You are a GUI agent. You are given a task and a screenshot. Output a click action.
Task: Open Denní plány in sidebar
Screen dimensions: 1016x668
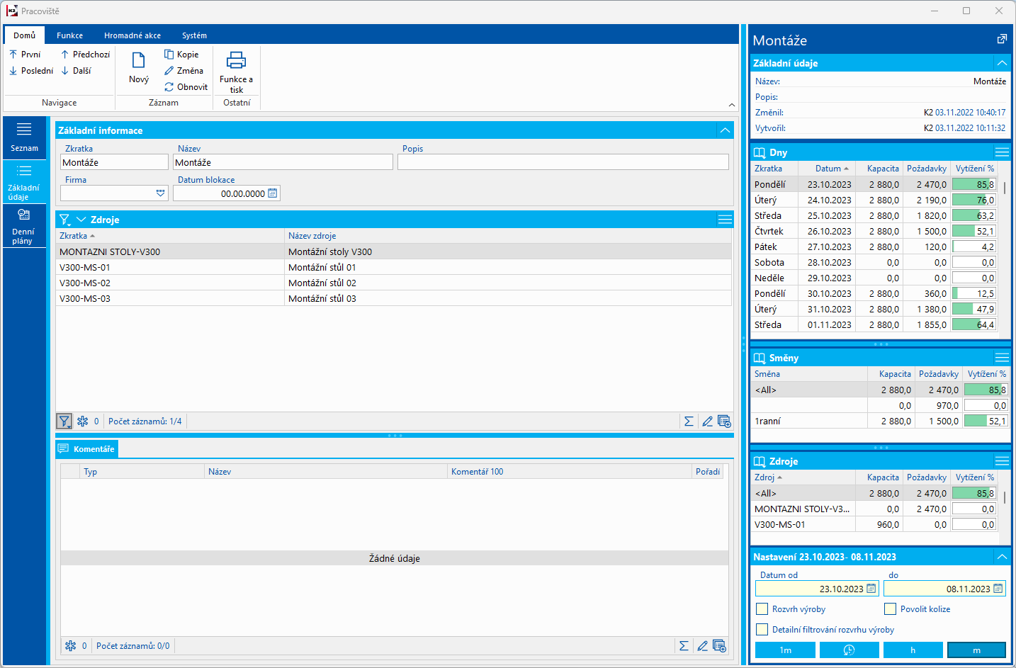(23, 226)
